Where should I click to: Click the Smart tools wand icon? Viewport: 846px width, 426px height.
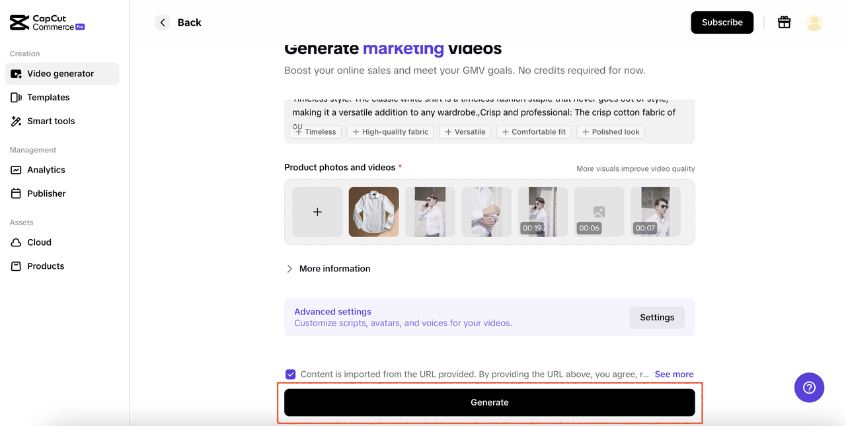coord(17,122)
